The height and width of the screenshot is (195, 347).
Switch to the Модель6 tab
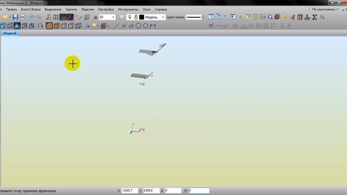pyautogui.click(x=10, y=33)
